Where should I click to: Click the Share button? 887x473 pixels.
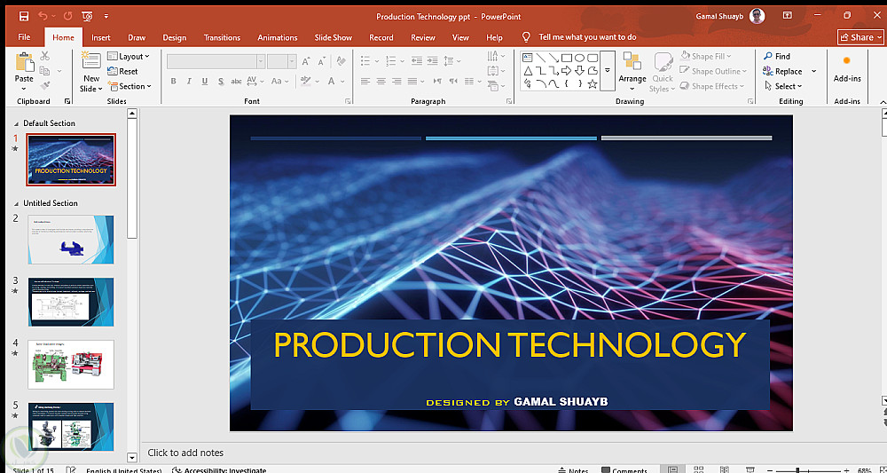click(x=860, y=37)
